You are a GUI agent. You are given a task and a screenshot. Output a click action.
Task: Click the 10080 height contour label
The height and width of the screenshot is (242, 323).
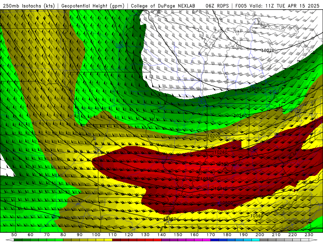click(256, 89)
